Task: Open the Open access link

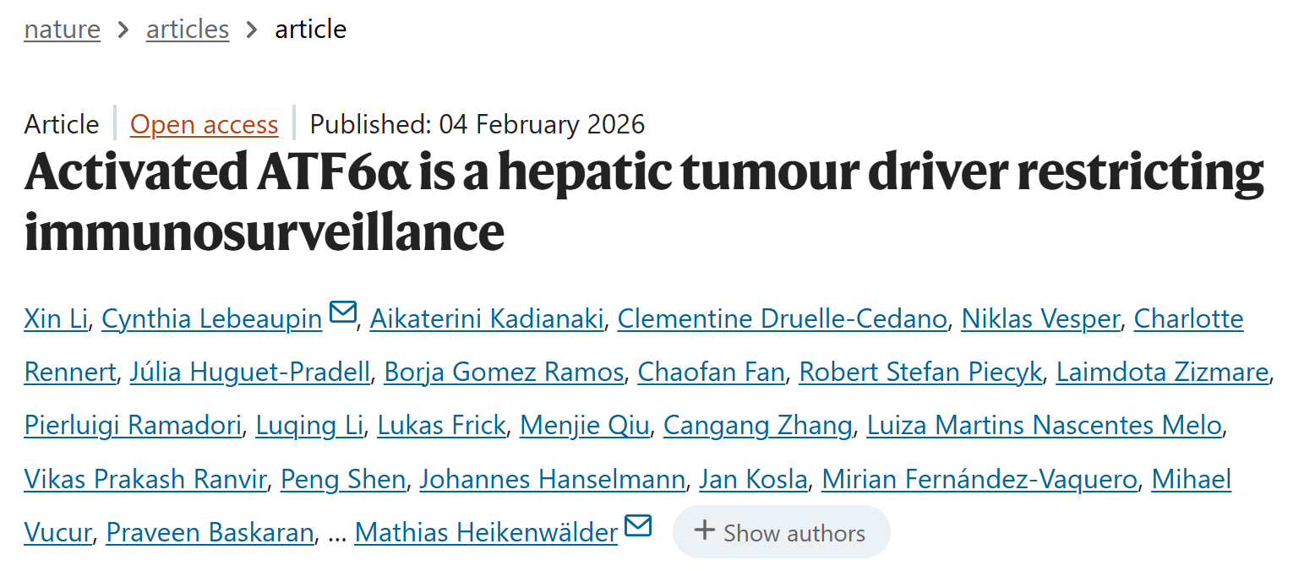Action: 204,125
